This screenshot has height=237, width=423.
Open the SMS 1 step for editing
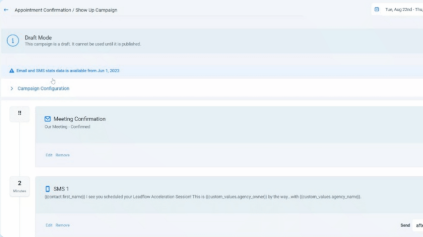pyautogui.click(x=49, y=225)
